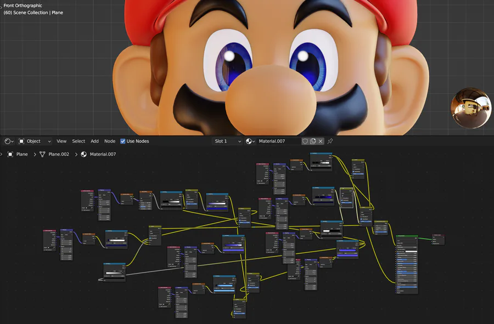Screen dimensions: 494x324
Task: Click the "Front Orthographic" viewport label
Action: click(23, 5)
